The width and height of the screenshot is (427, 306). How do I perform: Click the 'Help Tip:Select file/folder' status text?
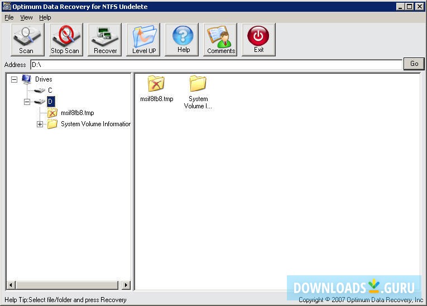click(x=66, y=300)
